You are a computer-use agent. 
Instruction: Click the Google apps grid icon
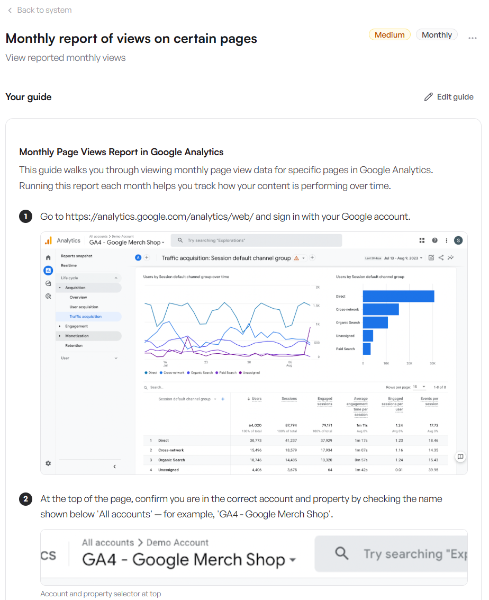(x=422, y=240)
